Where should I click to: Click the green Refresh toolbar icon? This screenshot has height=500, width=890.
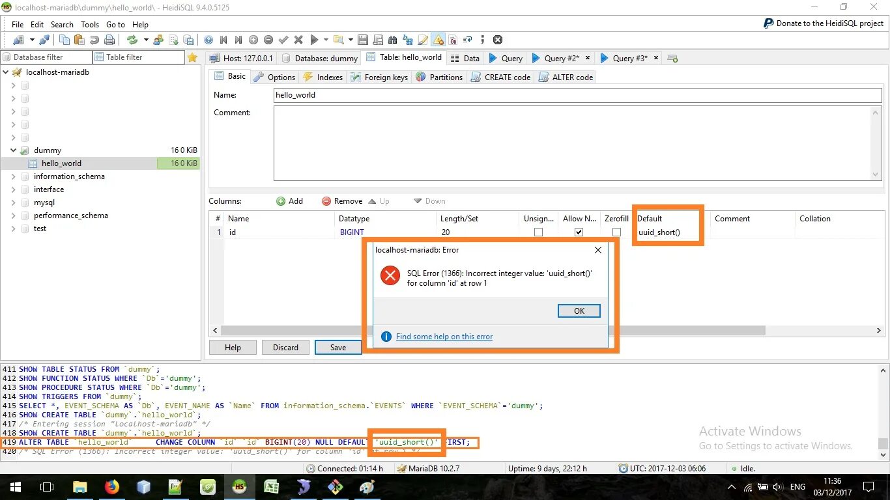pyautogui.click(x=132, y=40)
